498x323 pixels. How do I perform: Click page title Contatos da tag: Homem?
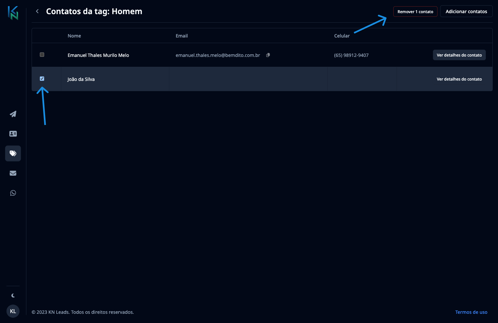pyautogui.click(x=94, y=12)
